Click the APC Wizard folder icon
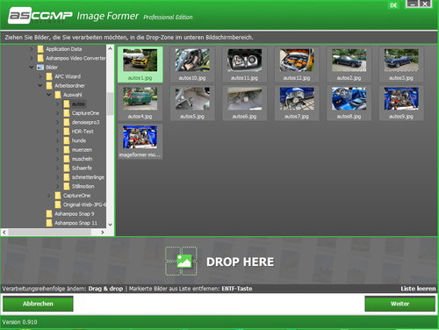 click(49, 76)
